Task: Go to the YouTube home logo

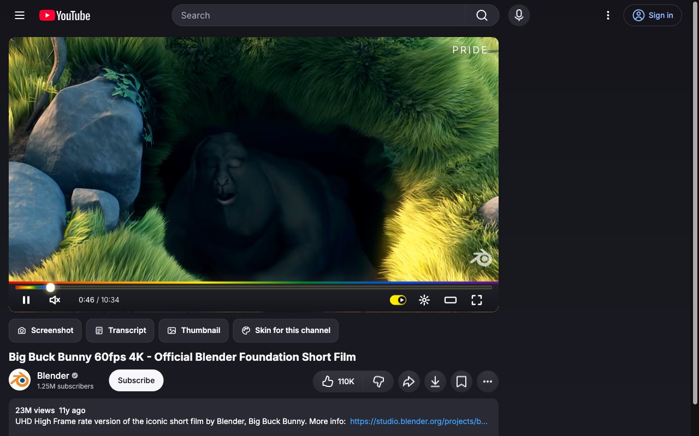Action: (65, 15)
